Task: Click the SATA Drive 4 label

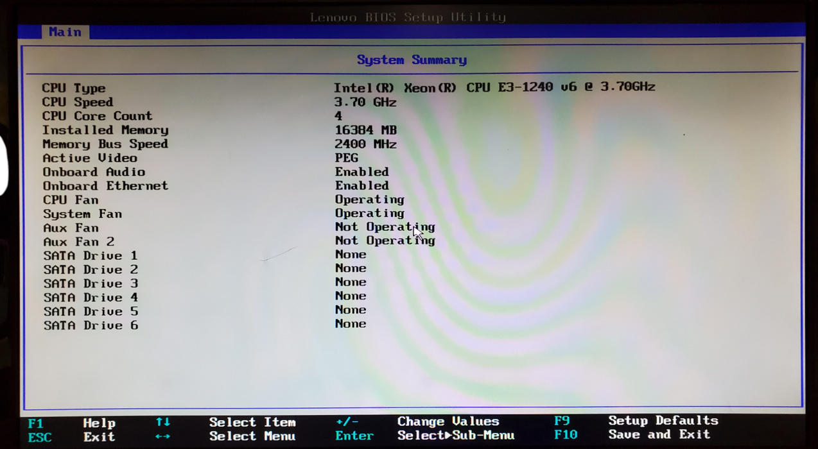Action: coord(91,298)
